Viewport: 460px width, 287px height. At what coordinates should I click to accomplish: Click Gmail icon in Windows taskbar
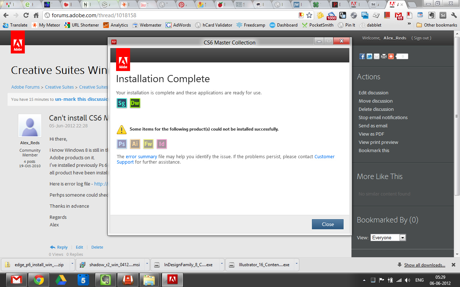click(17, 280)
